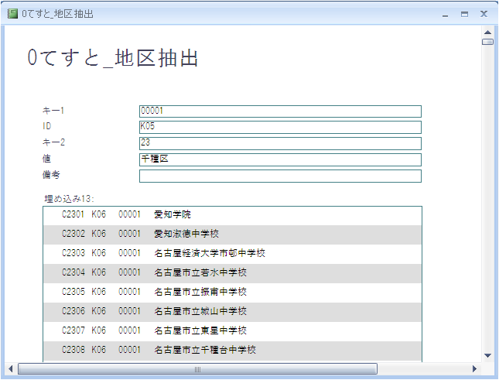Click the 値 field showing 千種区
499x380 pixels.
(x=280, y=159)
